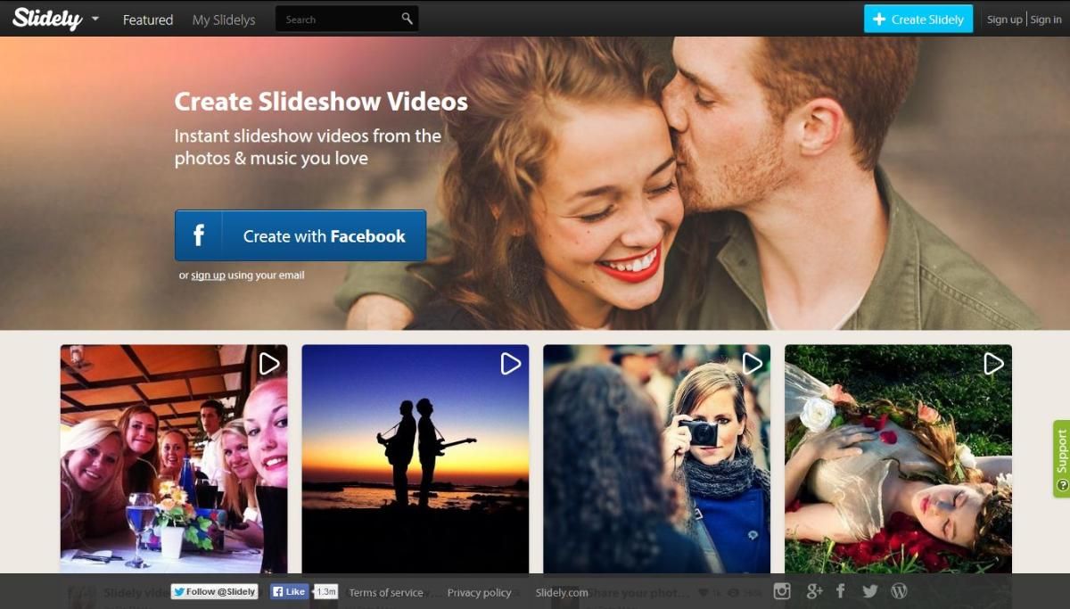Click Sign in at top right
1070x609 pixels.
[1046, 20]
